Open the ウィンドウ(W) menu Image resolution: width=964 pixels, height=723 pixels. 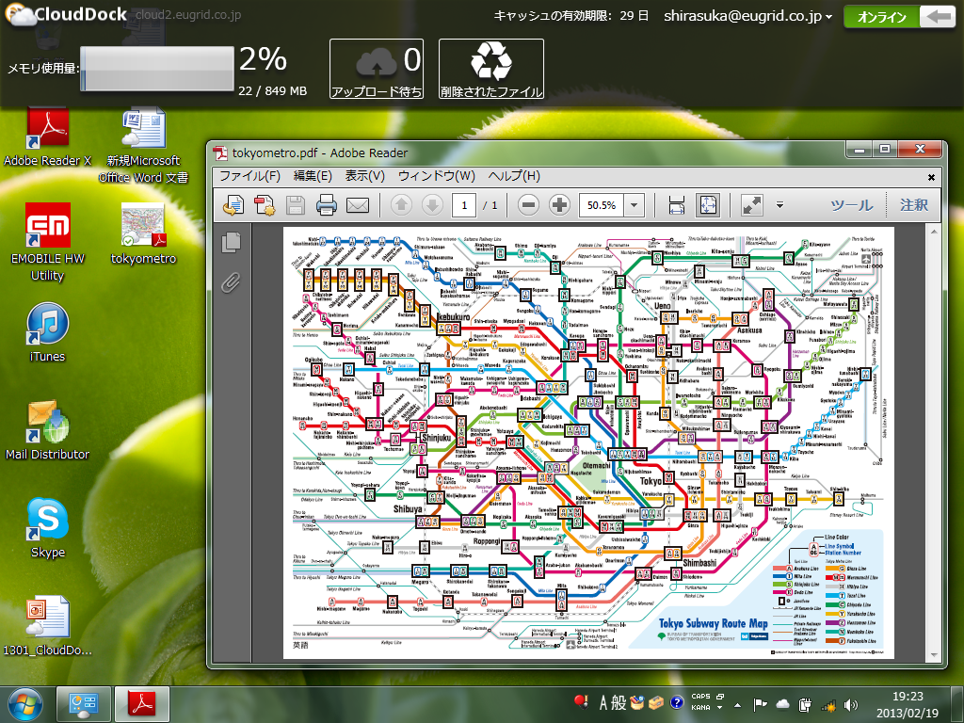pyautogui.click(x=437, y=176)
